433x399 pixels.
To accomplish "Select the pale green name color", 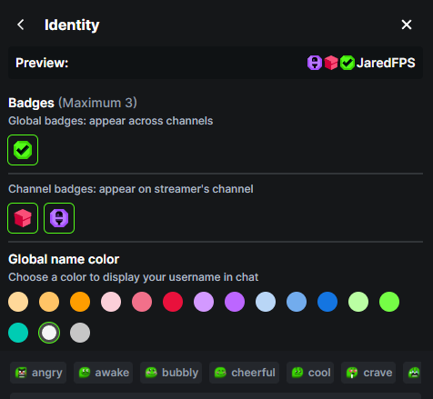I will coord(358,302).
